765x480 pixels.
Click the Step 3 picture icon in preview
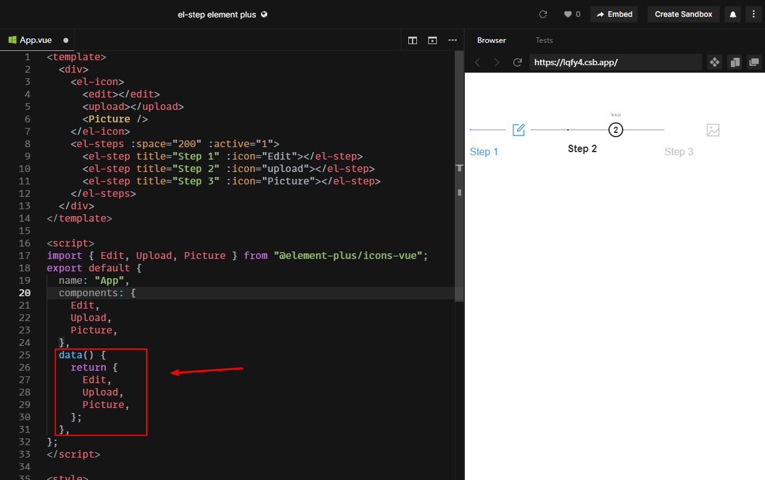(713, 130)
